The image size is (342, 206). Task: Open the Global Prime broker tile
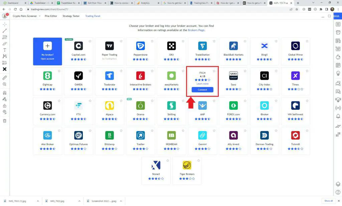coord(295,52)
